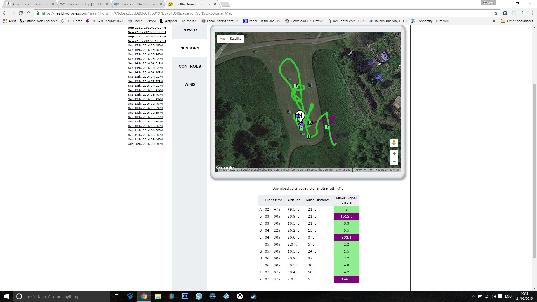
Task: Switch to Phantom 3 Standard Issue tab
Action: tap(138, 4)
